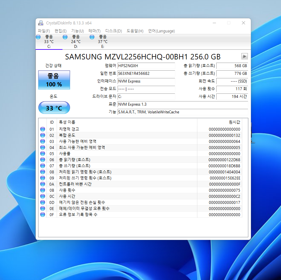Click the 전송 모드 field
Viewport: 281px width, 280px height.
[x=146, y=89]
